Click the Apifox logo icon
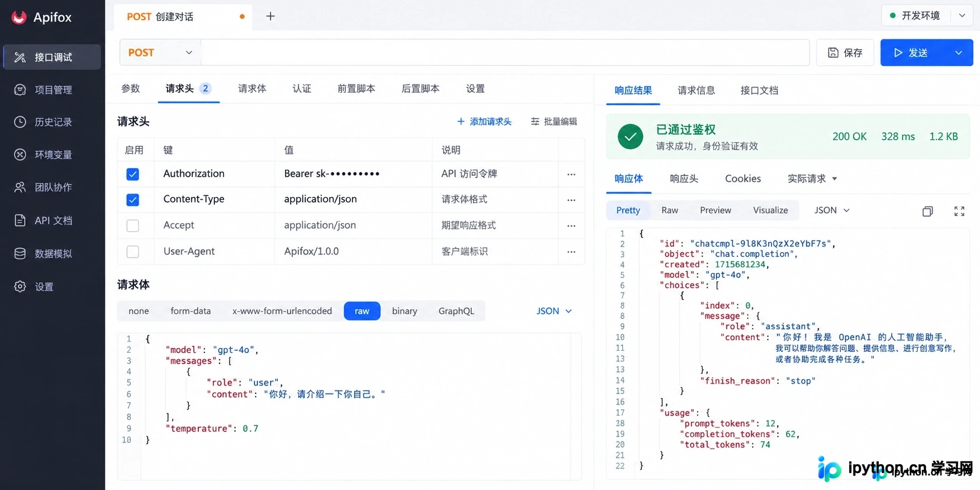980x490 pixels. [x=19, y=17]
